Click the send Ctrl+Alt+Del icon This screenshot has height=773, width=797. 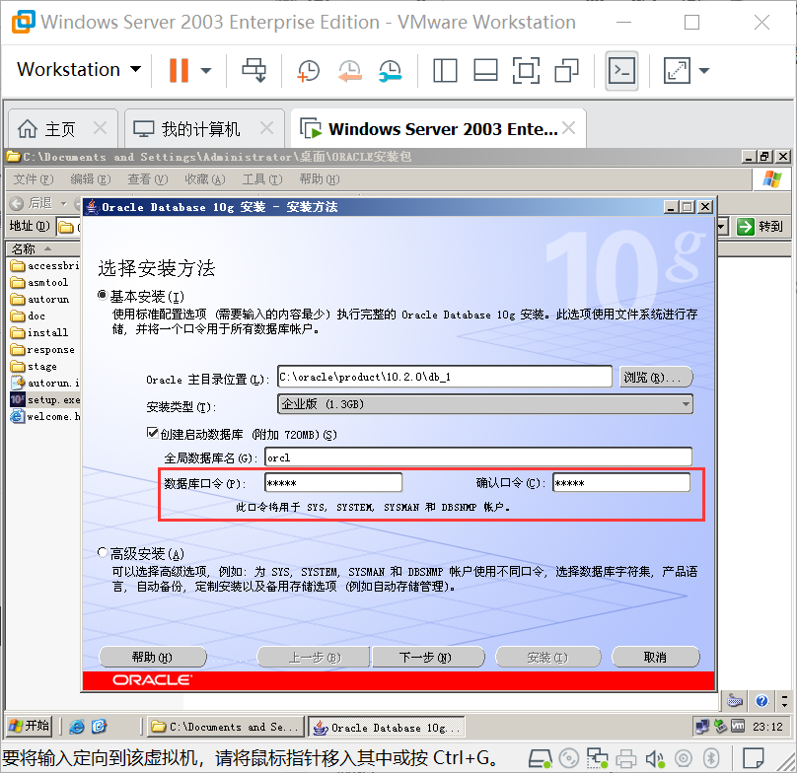click(254, 70)
